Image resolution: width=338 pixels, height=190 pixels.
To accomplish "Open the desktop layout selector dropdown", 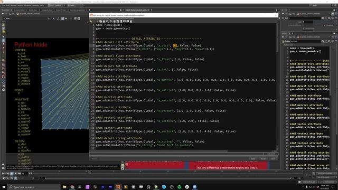I will coord(55,5).
